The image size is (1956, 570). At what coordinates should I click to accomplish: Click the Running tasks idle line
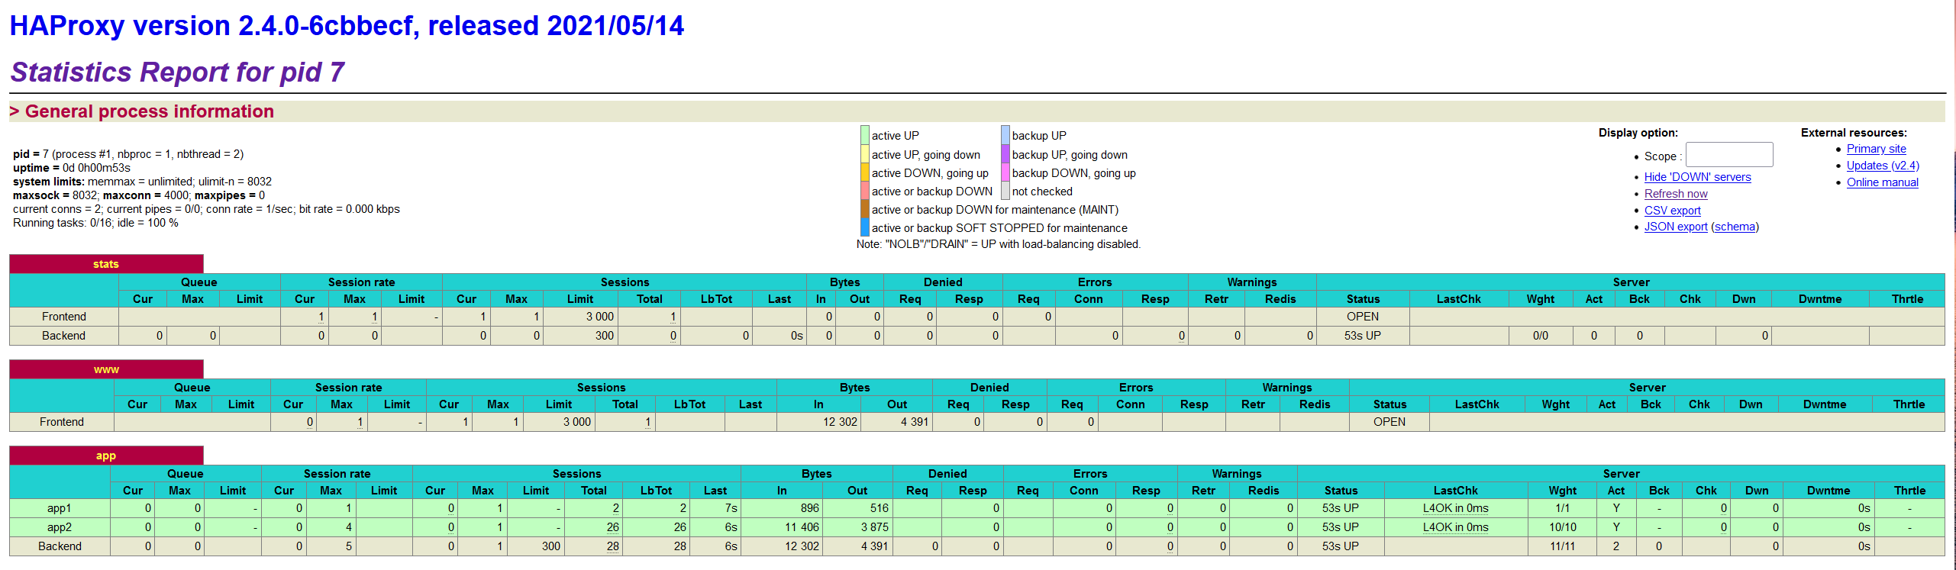click(x=95, y=223)
